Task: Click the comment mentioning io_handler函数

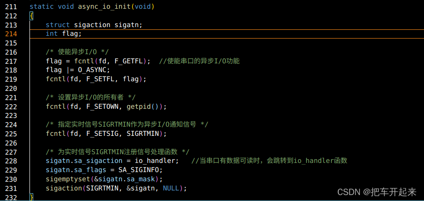Action: coord(269,161)
